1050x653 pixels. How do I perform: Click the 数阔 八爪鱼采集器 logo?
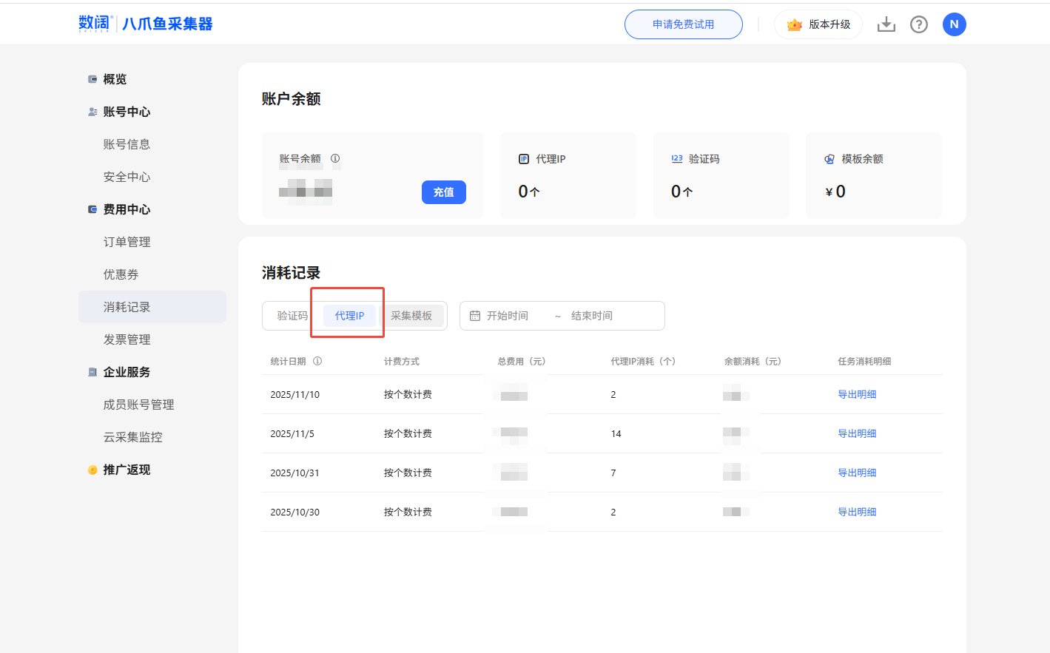[x=146, y=24]
